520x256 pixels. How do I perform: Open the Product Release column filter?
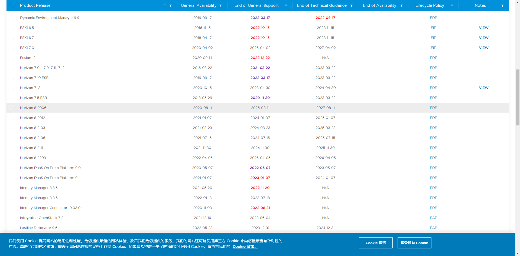tap(171, 5)
